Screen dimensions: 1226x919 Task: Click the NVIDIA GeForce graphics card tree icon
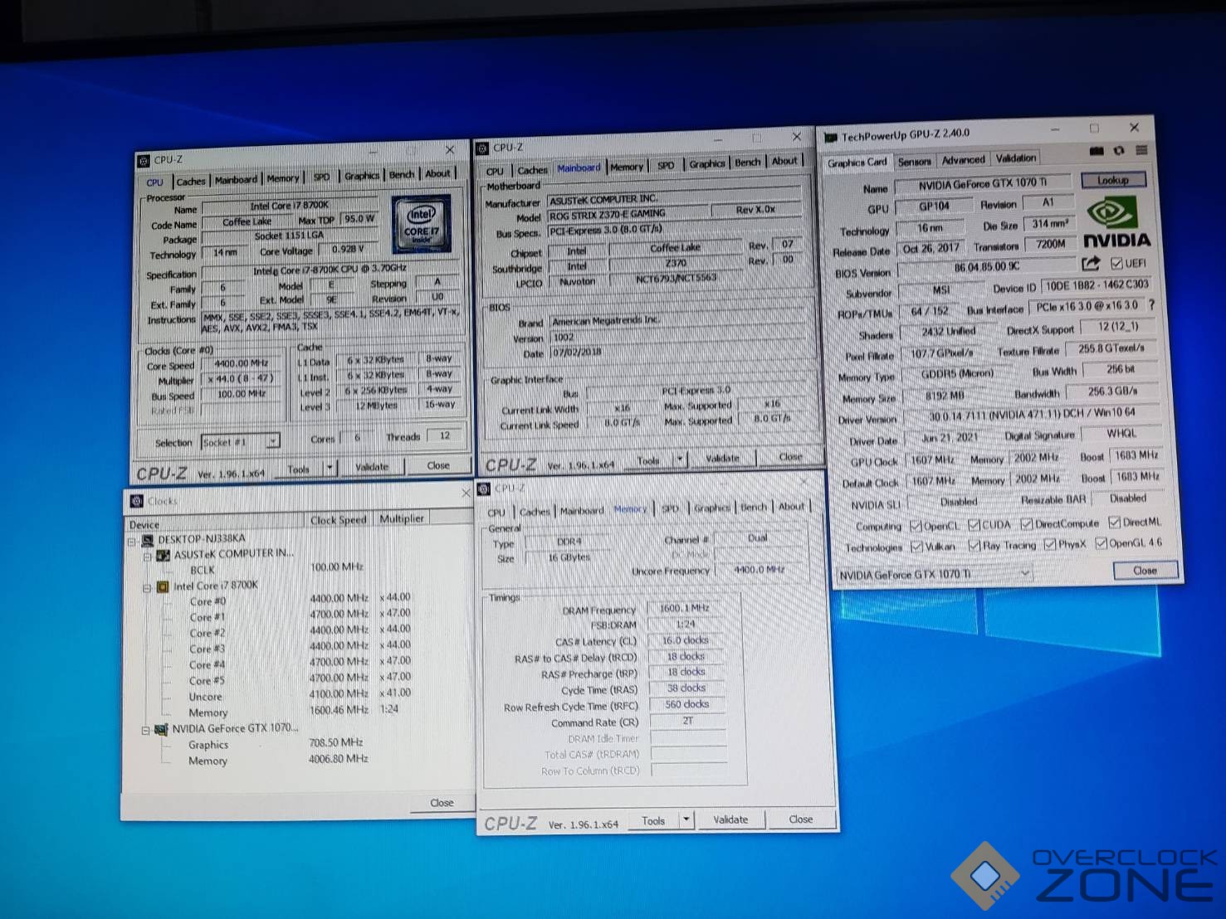(x=161, y=729)
